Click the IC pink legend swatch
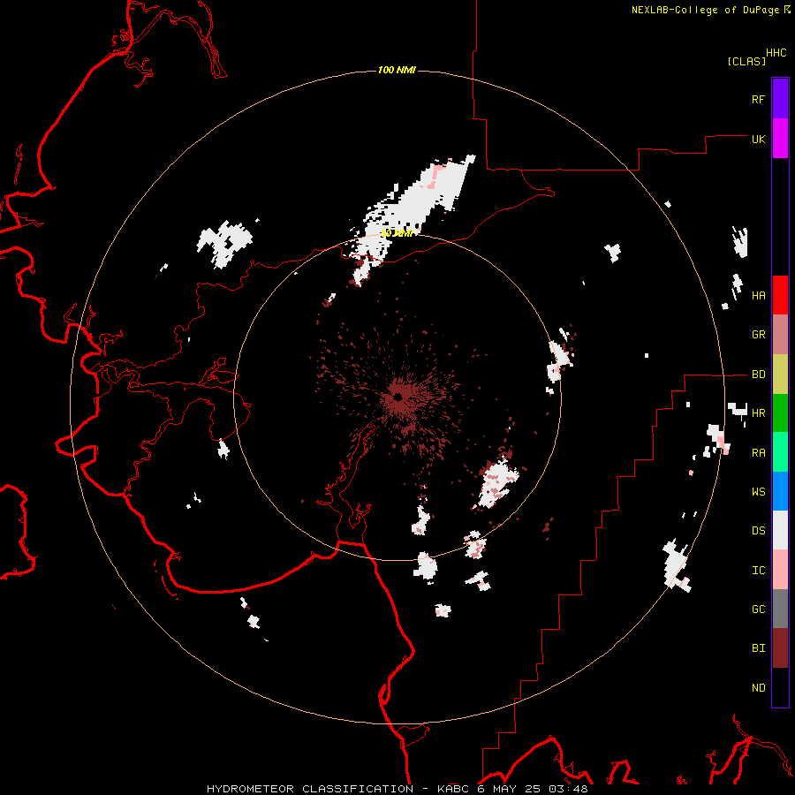Screen dimensions: 795x795 780,570
